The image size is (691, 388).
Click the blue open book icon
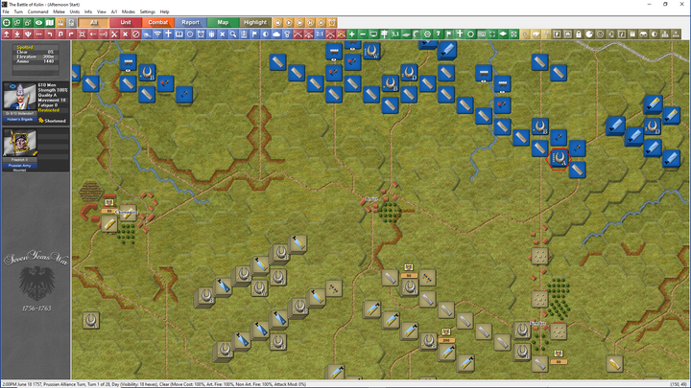coord(179,34)
